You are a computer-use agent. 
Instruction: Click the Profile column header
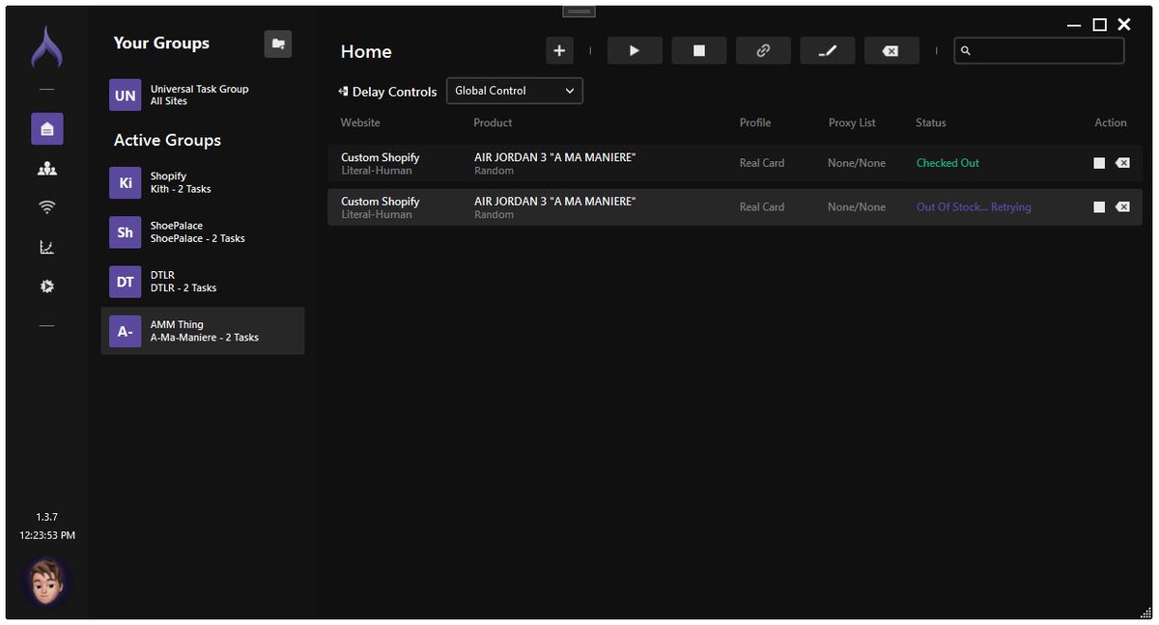click(755, 122)
